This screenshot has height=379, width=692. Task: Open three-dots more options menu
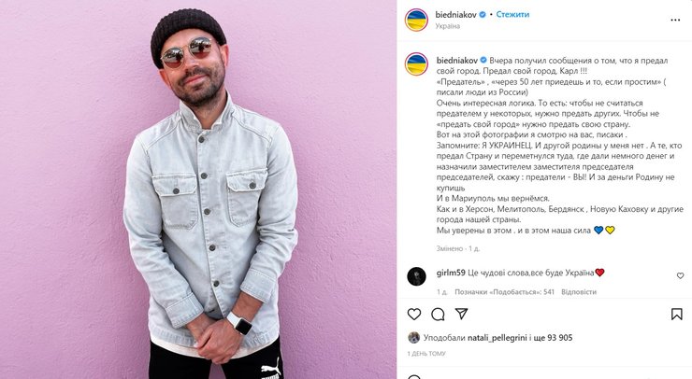click(675, 21)
